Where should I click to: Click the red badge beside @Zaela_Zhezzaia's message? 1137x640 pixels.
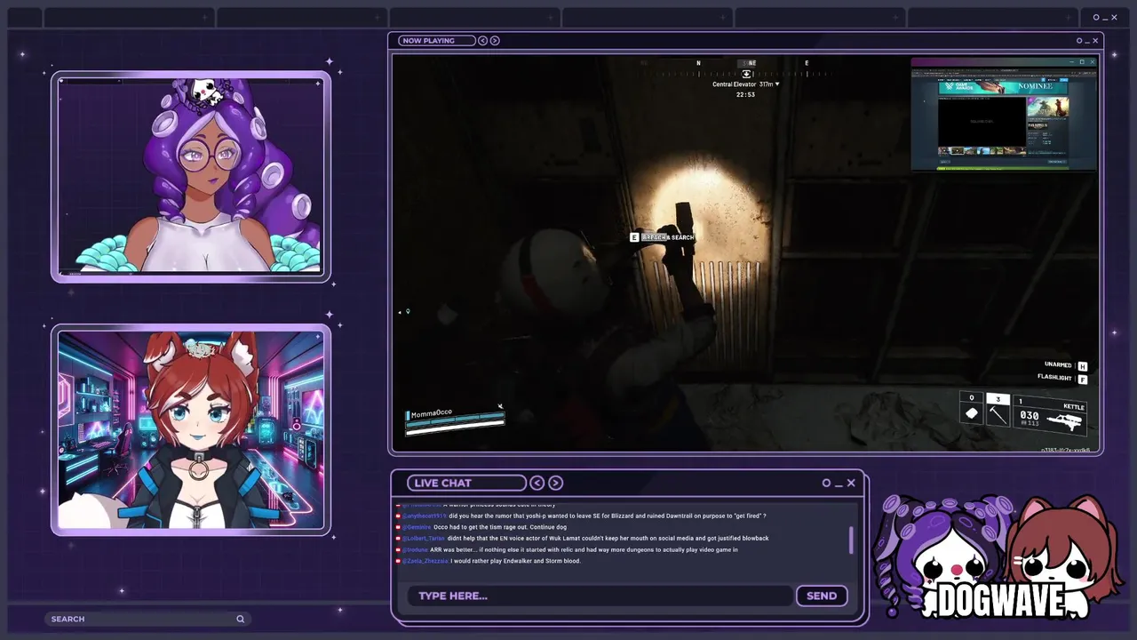coord(398,561)
